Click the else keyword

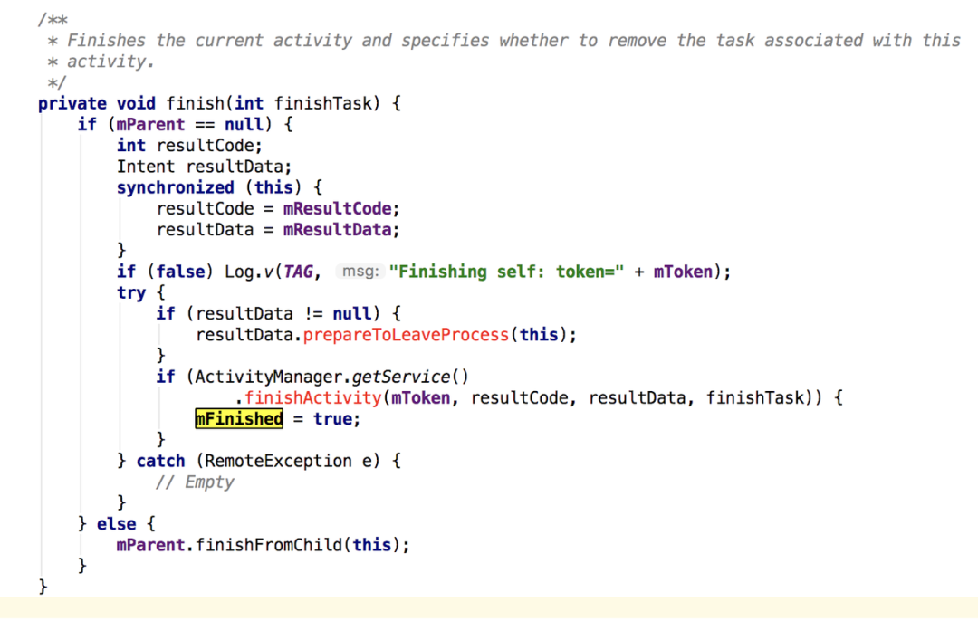(117, 524)
